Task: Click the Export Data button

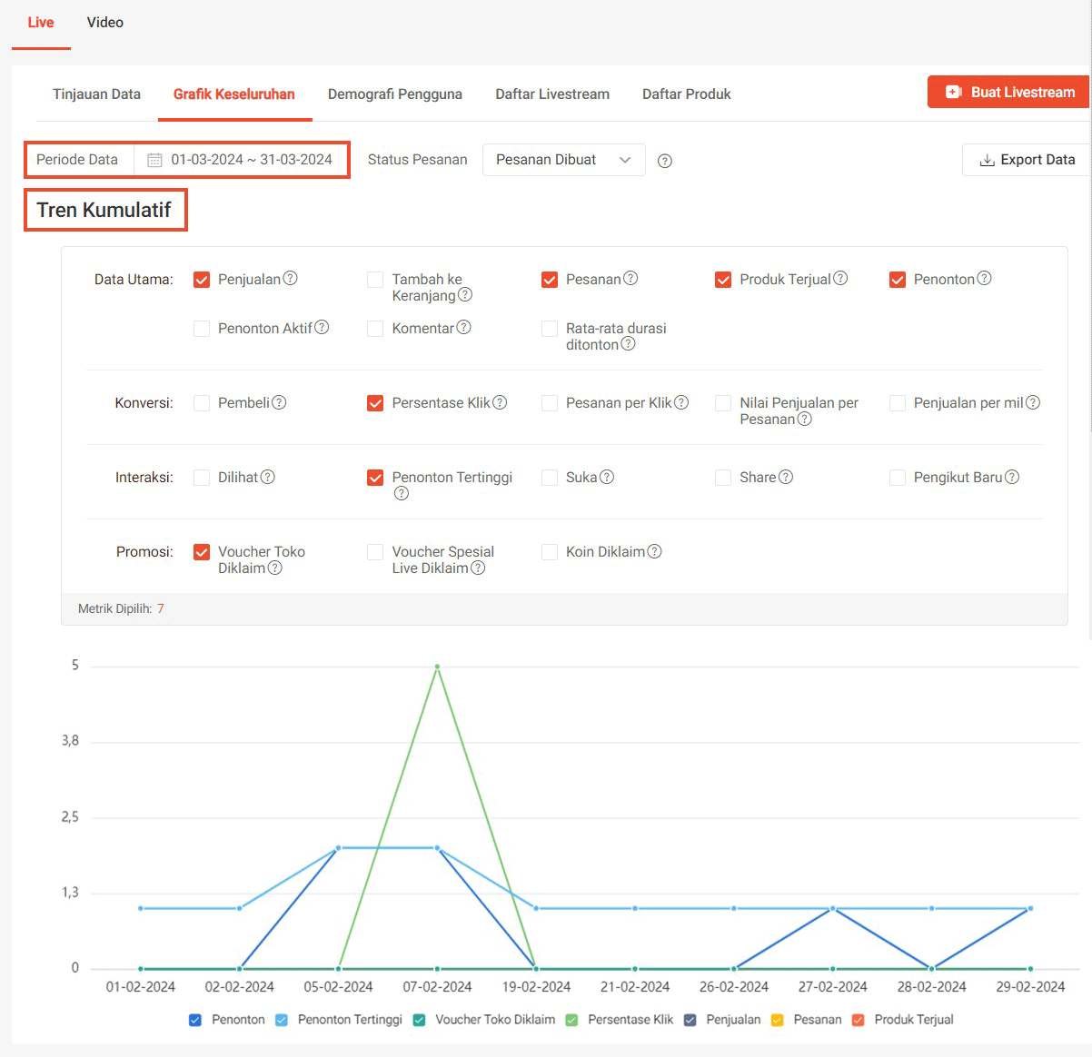Action: pyautogui.click(x=1027, y=160)
